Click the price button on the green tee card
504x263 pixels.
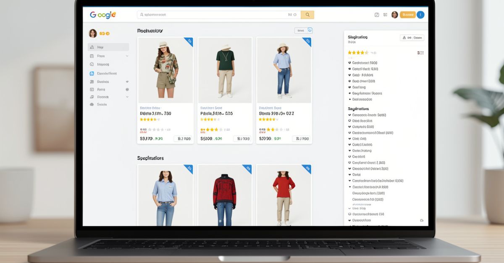(241, 139)
